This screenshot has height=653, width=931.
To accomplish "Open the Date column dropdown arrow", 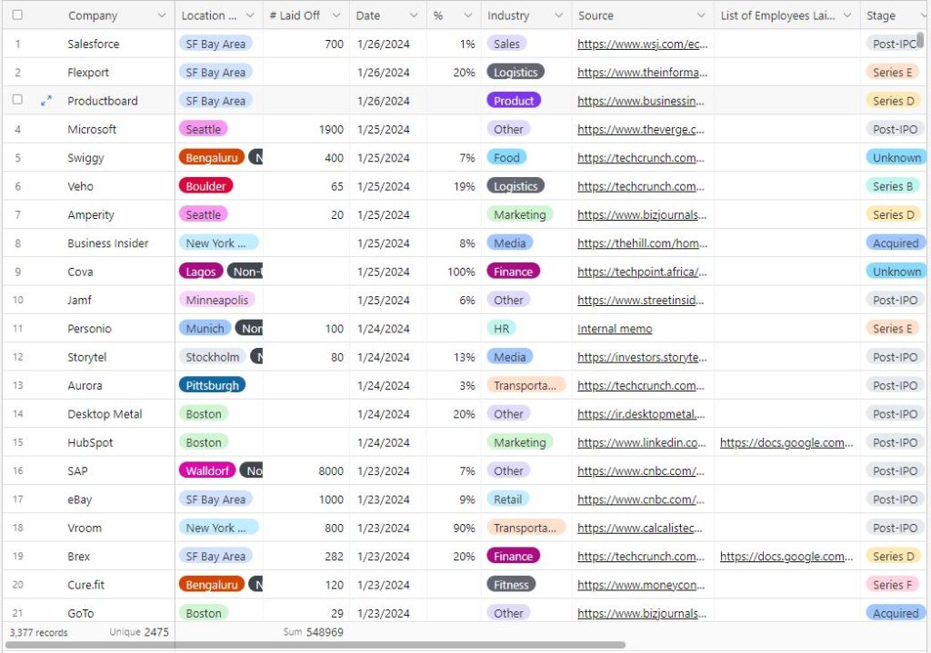I will tap(414, 15).
